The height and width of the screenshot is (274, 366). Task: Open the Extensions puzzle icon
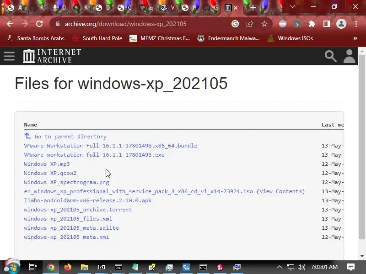312,24
